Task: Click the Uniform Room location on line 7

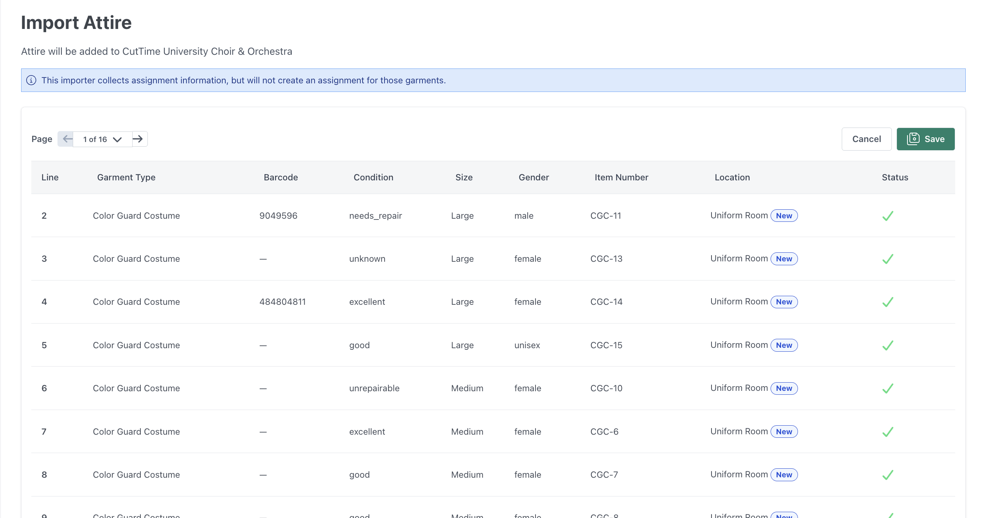Action: [739, 432]
